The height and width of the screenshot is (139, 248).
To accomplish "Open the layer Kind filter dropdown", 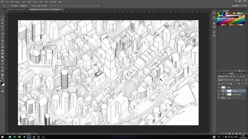I will (223, 76).
